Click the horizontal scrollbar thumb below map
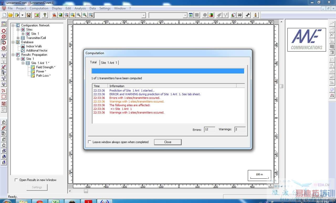This screenshot has width=336, height=203. click(x=86, y=191)
